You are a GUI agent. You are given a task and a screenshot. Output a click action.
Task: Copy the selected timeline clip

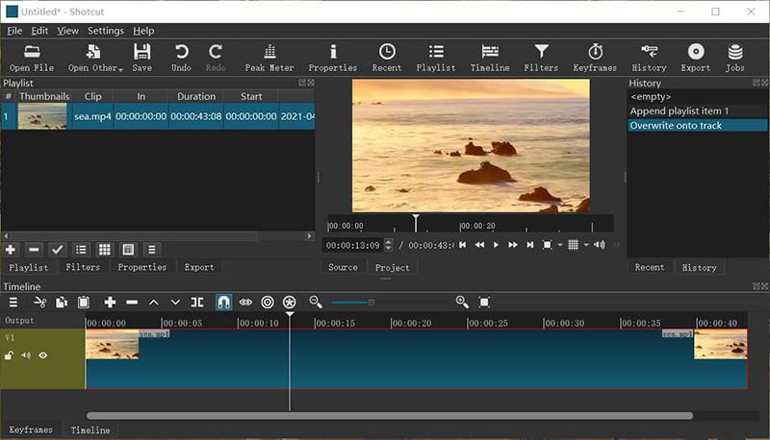pos(62,303)
